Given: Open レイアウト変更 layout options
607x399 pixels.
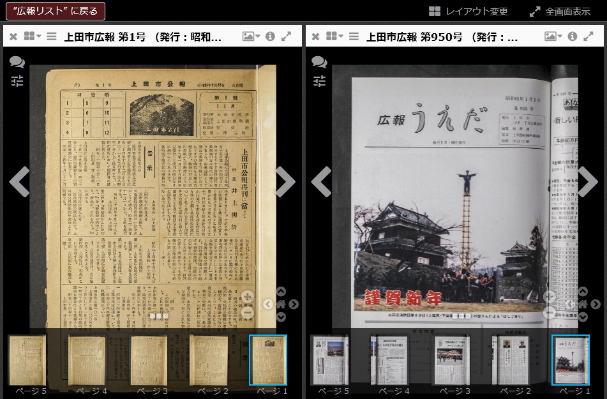Looking at the screenshot, I should click(x=468, y=11).
